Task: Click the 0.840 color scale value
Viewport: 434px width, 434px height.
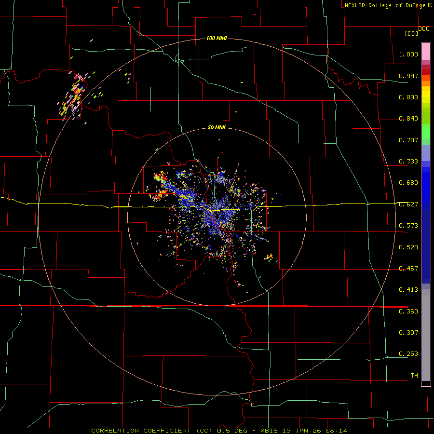Action: pyautogui.click(x=408, y=119)
